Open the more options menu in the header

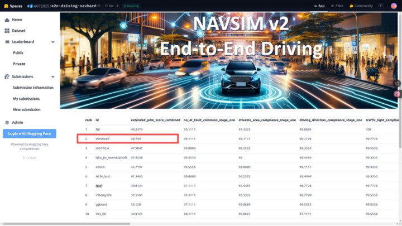tap(381, 6)
